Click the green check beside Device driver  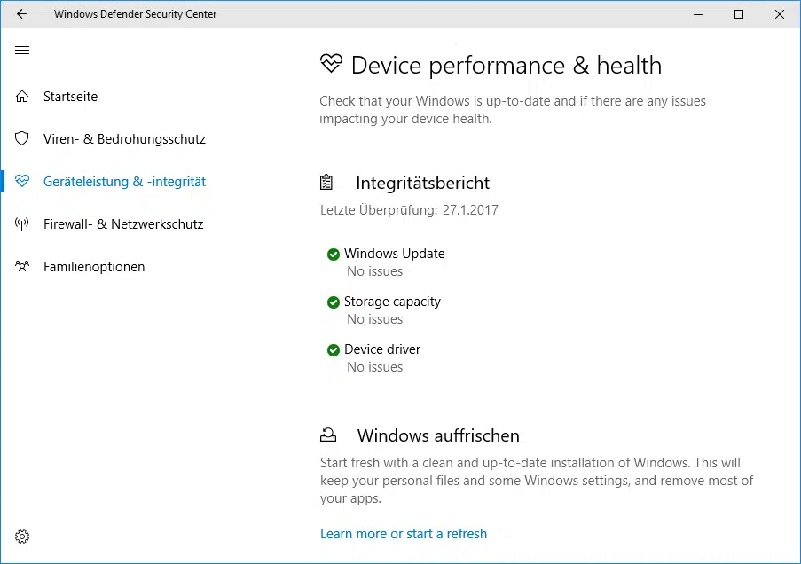(334, 350)
